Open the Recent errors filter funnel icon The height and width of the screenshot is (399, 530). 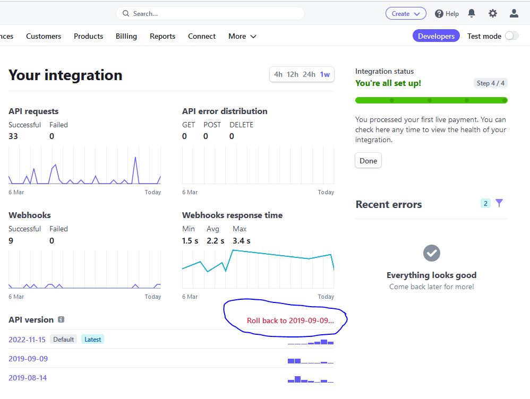(499, 203)
